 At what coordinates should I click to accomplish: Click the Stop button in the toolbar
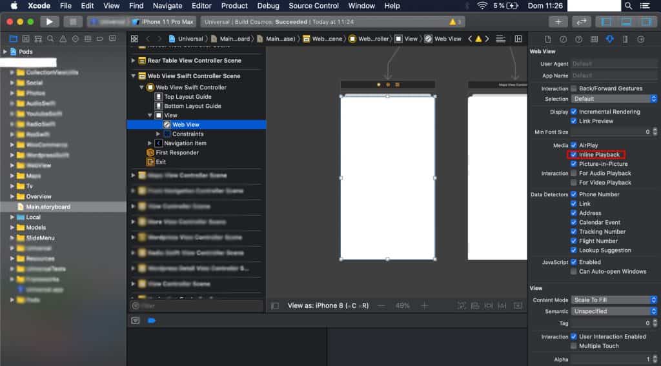click(x=72, y=22)
